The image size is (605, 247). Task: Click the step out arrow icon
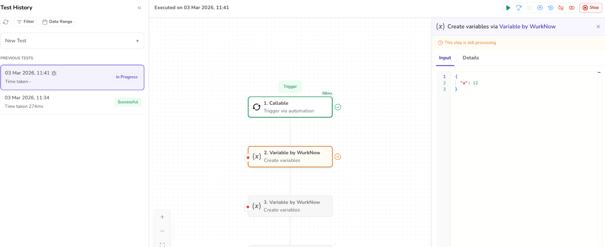(x=540, y=8)
